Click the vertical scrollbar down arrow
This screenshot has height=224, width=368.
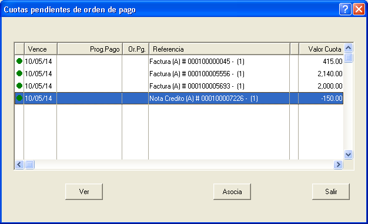click(348, 154)
